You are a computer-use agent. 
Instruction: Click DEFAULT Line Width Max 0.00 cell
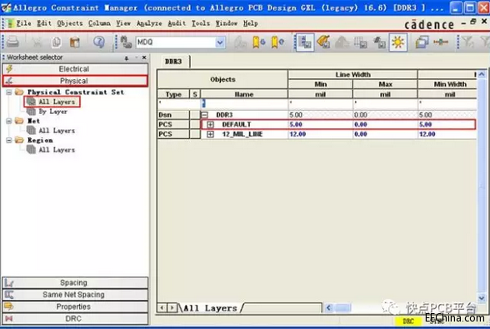click(385, 125)
